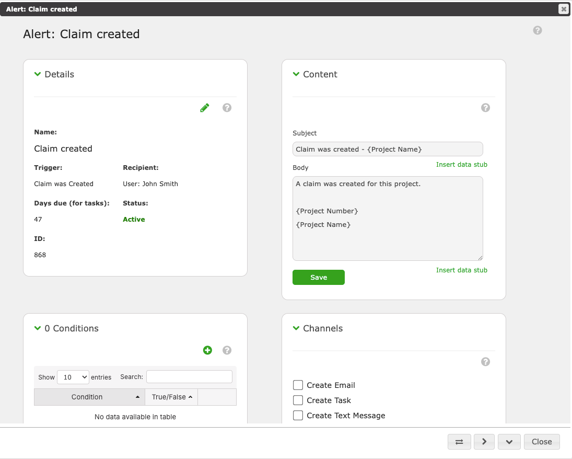This screenshot has height=459, width=572.
Task: Click the Active status text
Action: pyautogui.click(x=134, y=220)
